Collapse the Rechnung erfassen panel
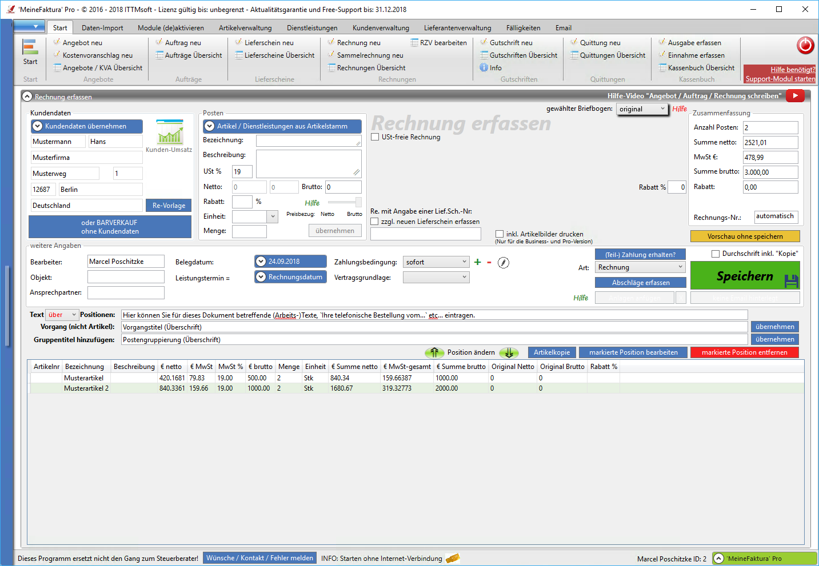 pyautogui.click(x=27, y=97)
